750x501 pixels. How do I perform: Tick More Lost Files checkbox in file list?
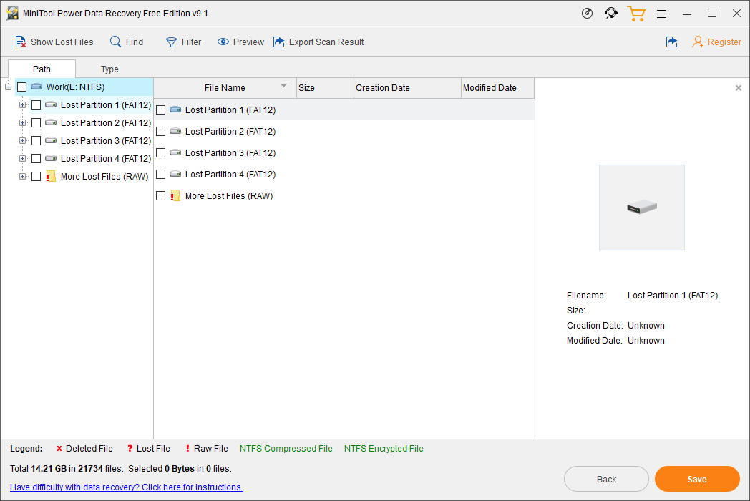[161, 195]
